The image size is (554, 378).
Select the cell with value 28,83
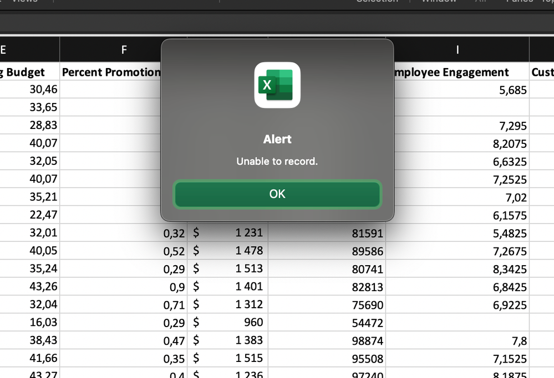30,125
